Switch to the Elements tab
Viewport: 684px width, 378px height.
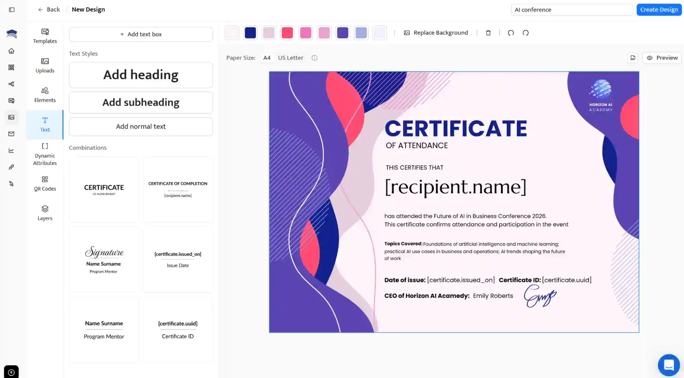[x=45, y=94]
